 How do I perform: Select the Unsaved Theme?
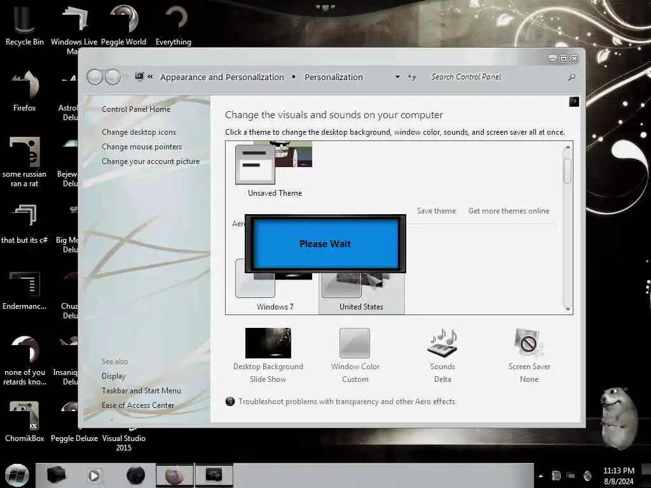point(275,170)
